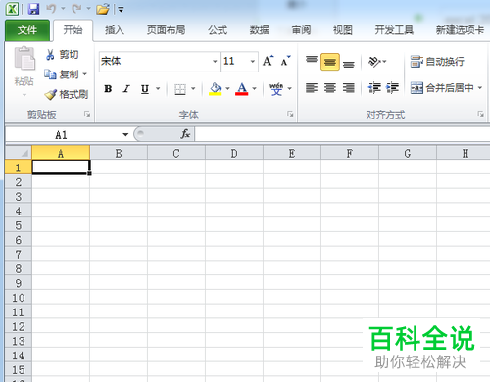The image size is (490, 382).
Task: Open the 公式 tab
Action: click(218, 30)
